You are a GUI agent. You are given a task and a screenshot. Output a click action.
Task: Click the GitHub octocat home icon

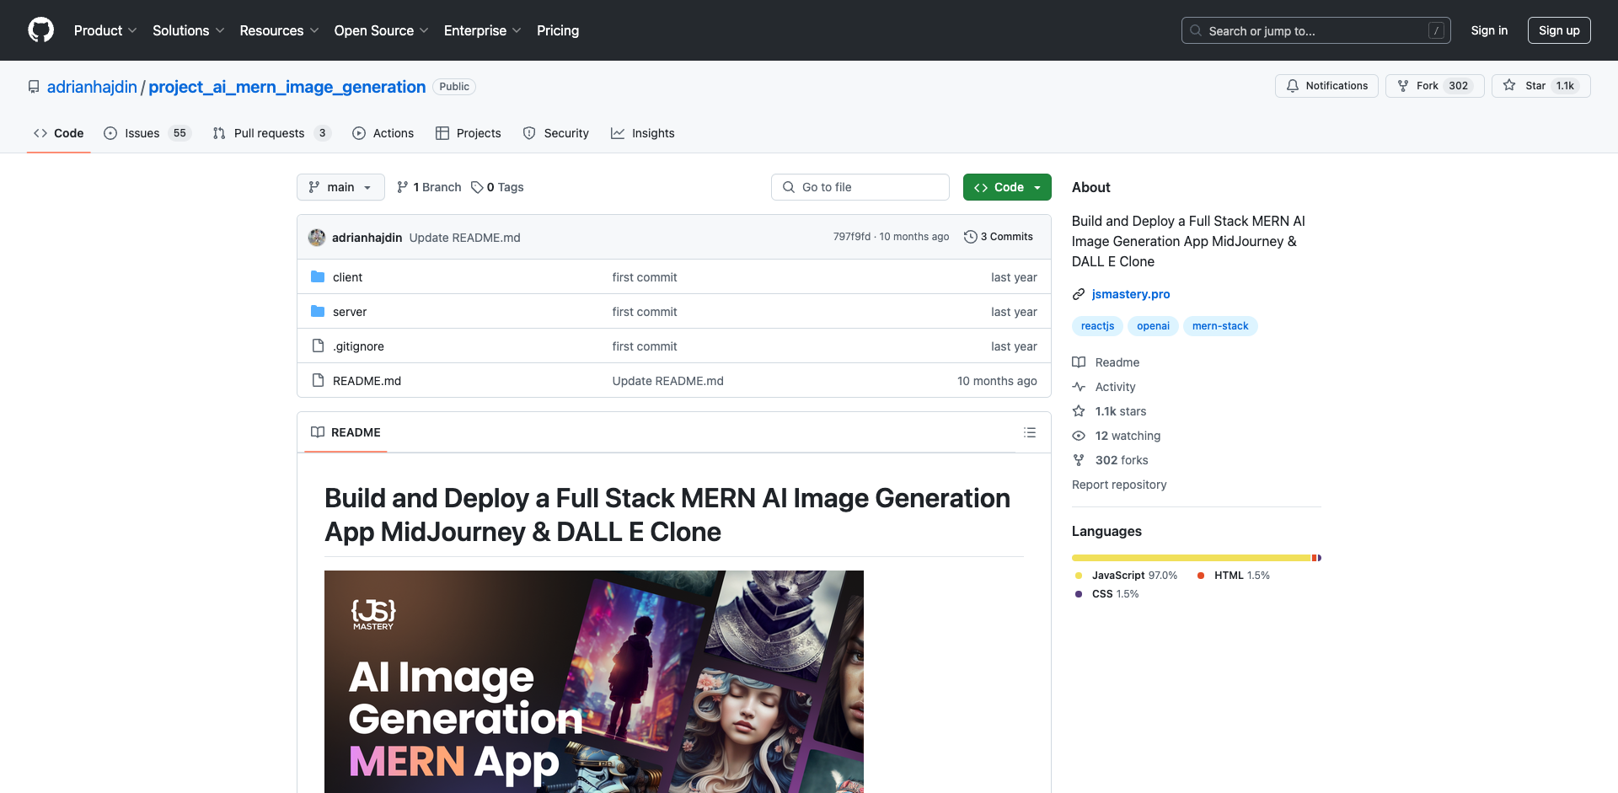pos(40,30)
